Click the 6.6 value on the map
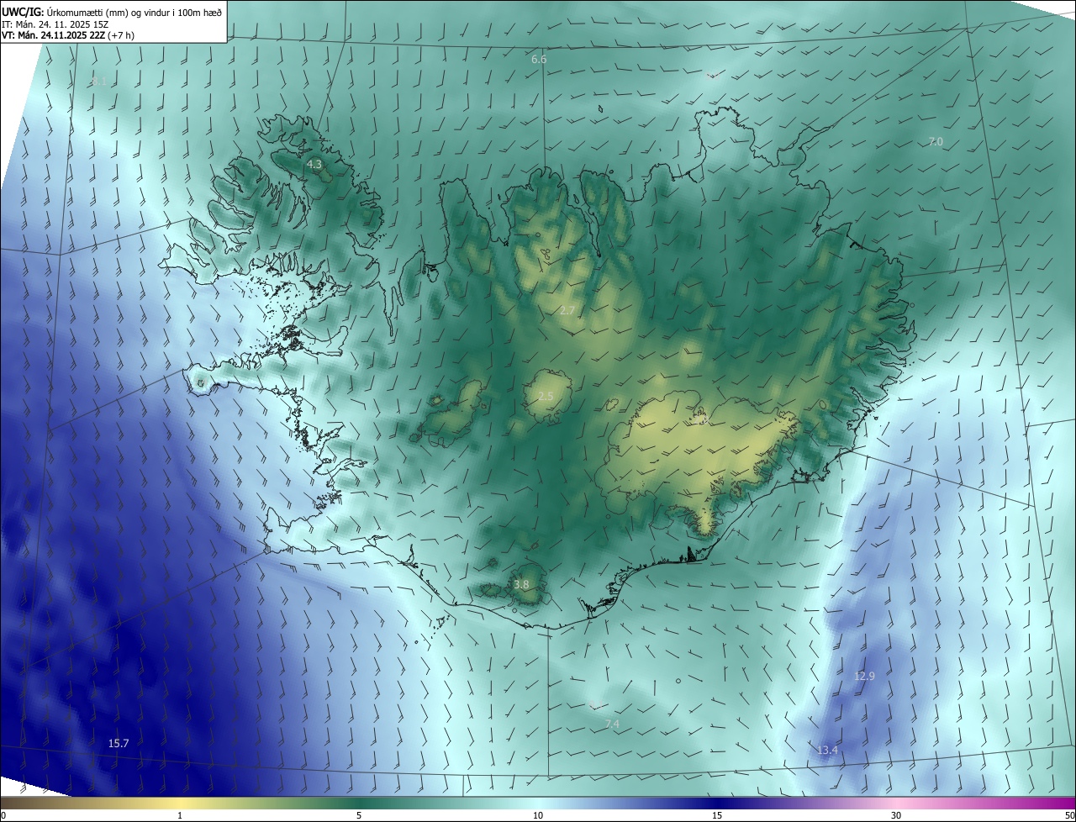The width and height of the screenshot is (1076, 822). 539,60
